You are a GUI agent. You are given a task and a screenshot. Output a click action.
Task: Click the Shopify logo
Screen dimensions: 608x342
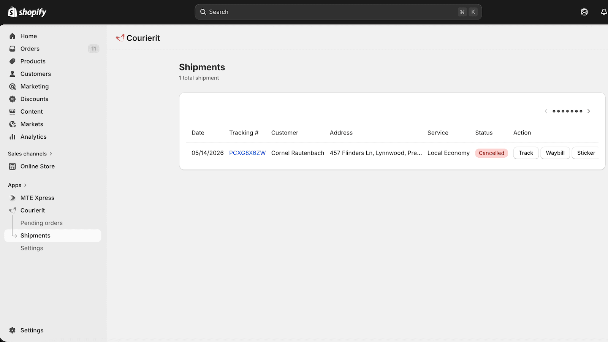click(27, 12)
